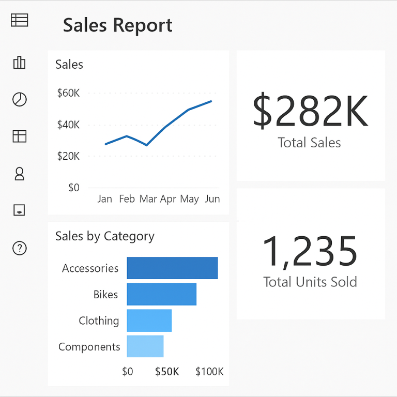Open the pie chart icon in sidebar
The height and width of the screenshot is (397, 397).
coord(19,99)
